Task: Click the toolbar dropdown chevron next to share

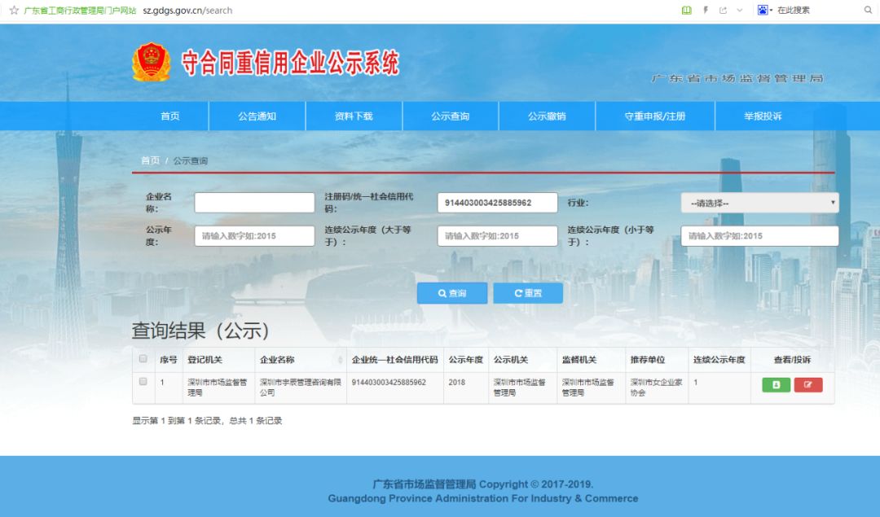Action: point(740,10)
